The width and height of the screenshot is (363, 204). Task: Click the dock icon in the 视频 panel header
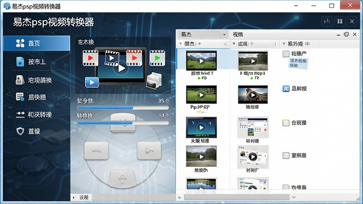[346, 34]
